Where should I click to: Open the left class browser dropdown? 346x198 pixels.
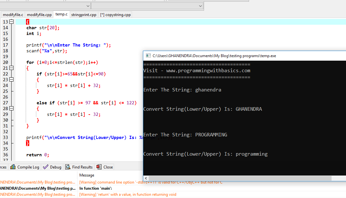pos(88,6)
